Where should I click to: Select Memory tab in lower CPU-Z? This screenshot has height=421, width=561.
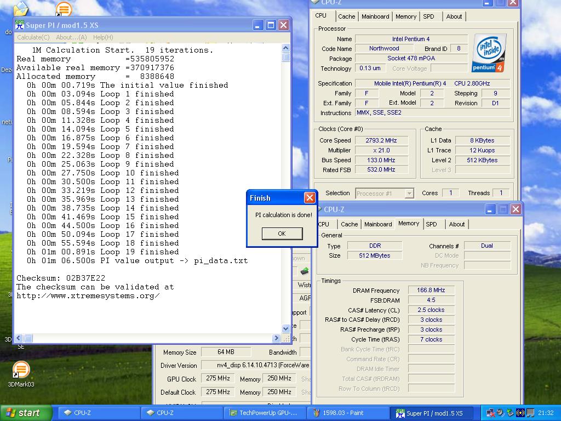(409, 224)
